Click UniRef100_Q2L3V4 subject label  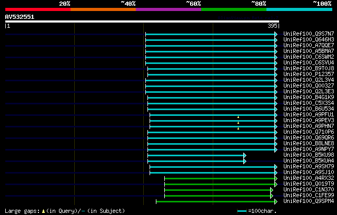(309, 80)
